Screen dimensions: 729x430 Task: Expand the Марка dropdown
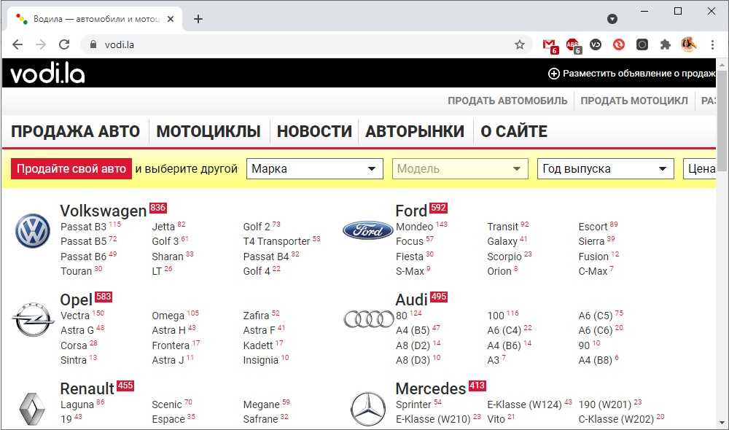(x=314, y=169)
